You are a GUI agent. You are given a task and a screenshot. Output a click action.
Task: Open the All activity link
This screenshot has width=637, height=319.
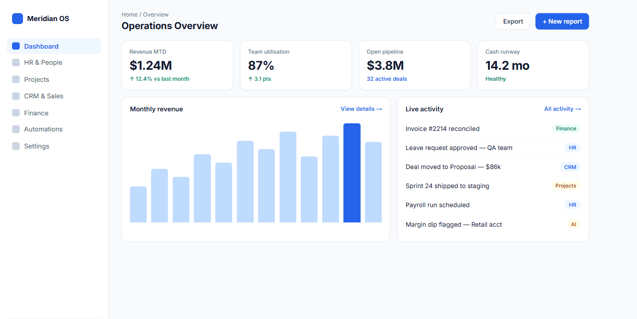point(563,109)
